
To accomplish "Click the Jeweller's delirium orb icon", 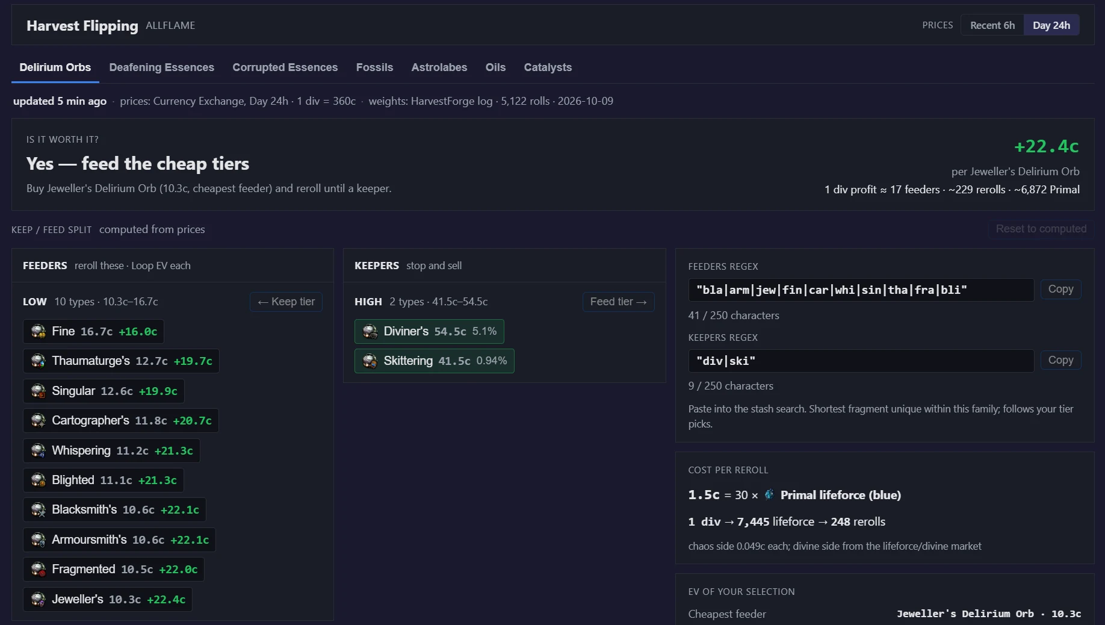I will click(x=39, y=599).
